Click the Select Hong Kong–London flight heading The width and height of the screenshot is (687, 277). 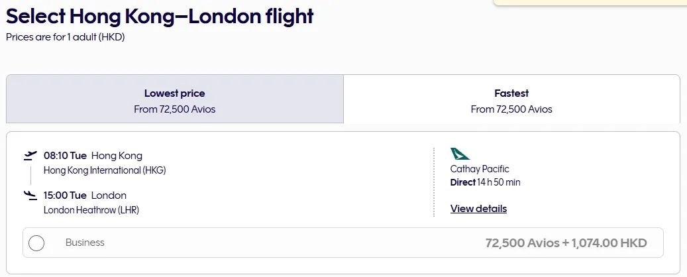tap(160, 17)
